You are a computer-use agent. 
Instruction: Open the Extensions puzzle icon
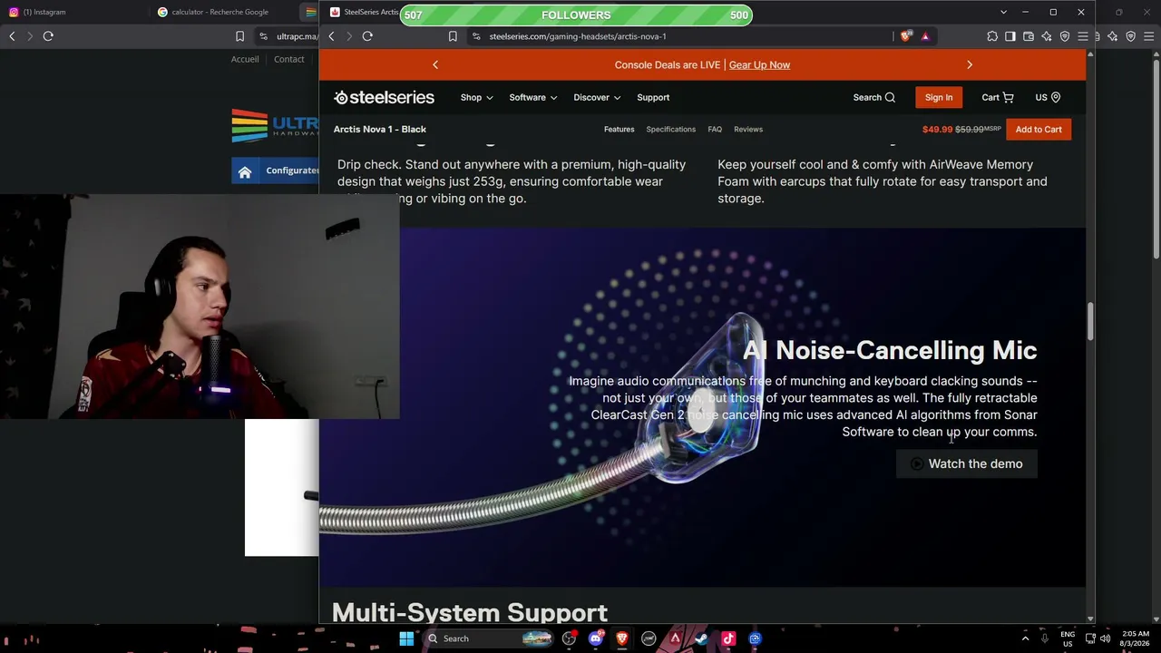coord(992,36)
